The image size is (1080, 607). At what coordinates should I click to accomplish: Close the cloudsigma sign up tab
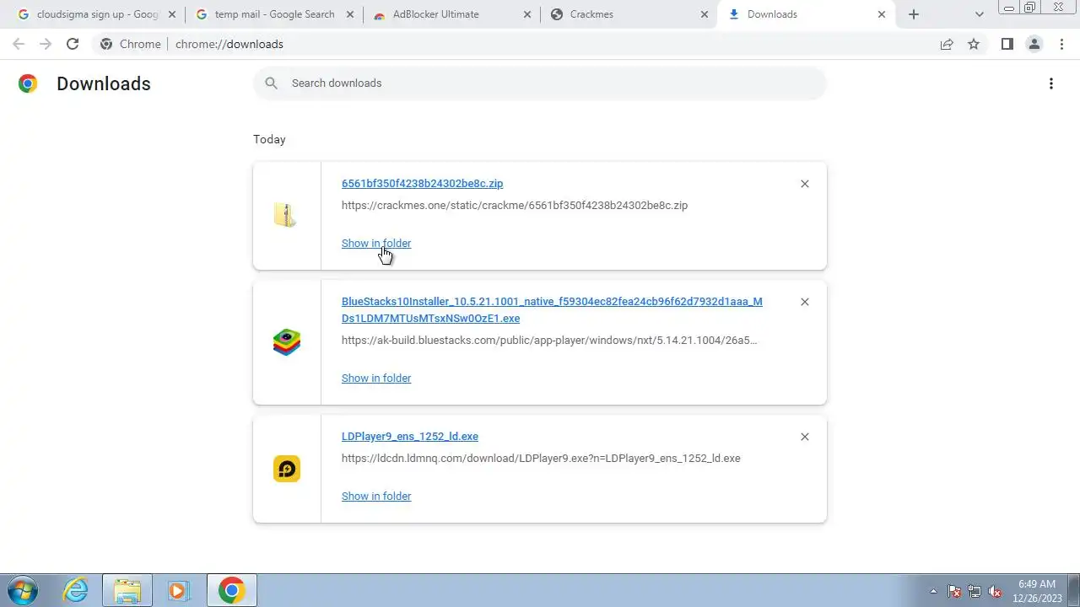coord(172,14)
